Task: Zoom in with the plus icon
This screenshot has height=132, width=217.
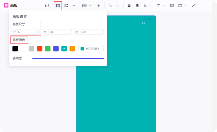Action: (x=98, y=6)
